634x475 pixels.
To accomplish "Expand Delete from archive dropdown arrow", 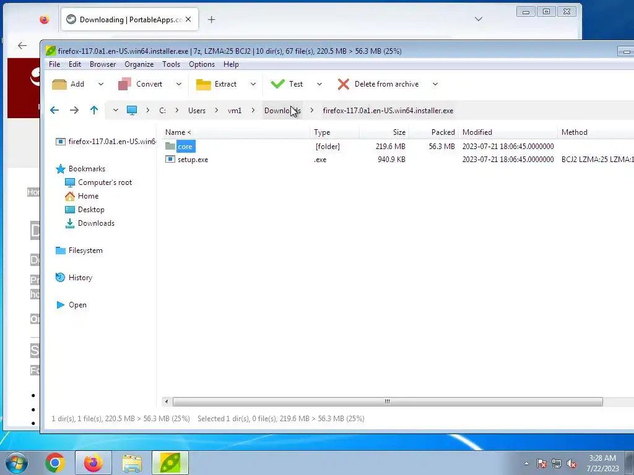I will (435, 84).
